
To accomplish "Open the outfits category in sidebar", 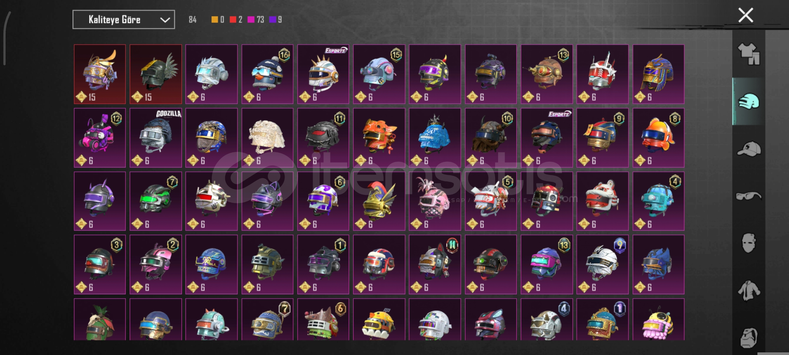I will click(x=749, y=54).
